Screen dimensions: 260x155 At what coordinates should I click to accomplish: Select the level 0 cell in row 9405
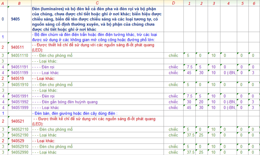[x=3, y=19]
